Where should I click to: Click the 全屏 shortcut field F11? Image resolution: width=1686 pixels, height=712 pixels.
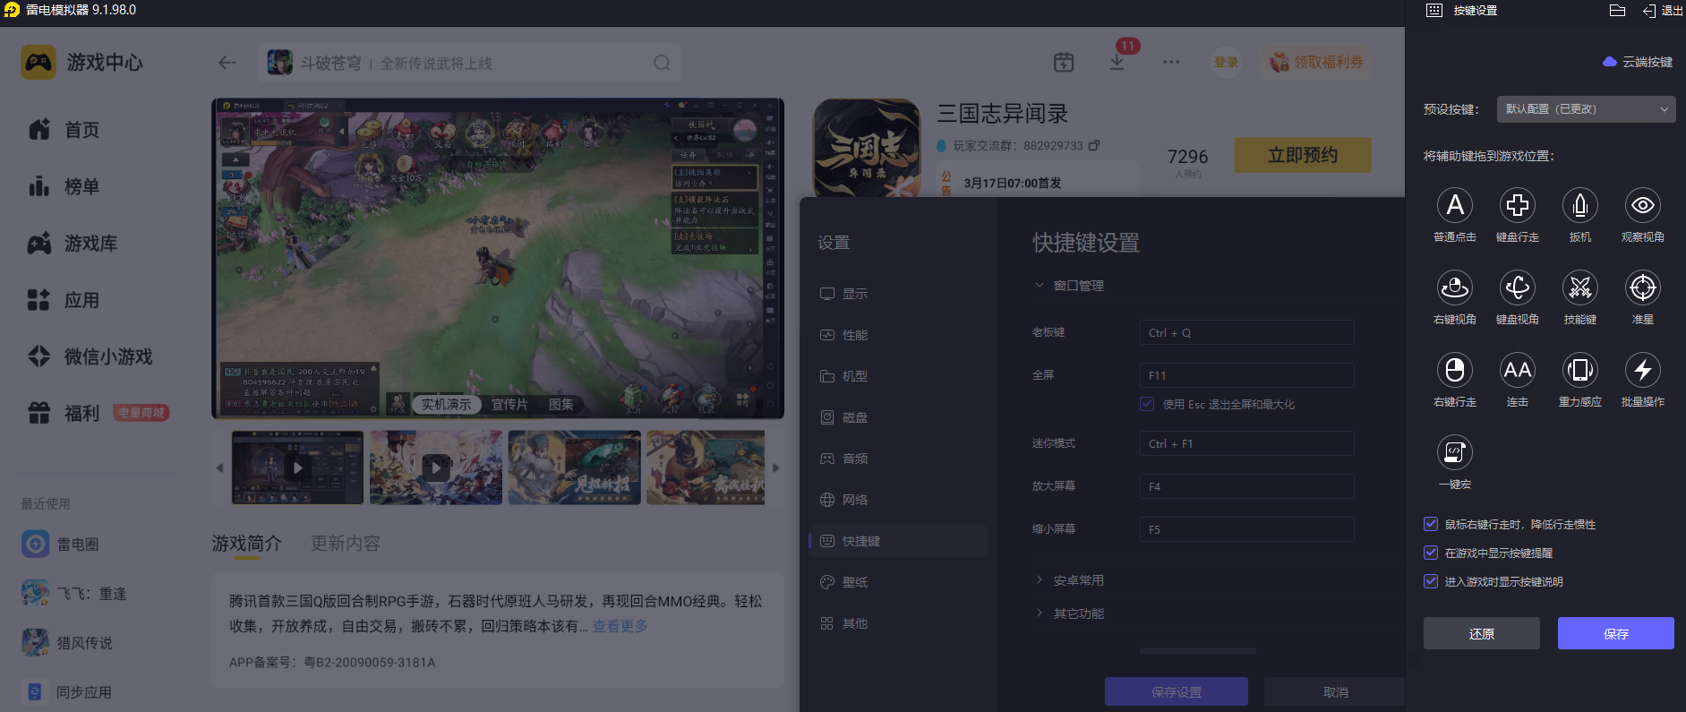[x=1246, y=375]
